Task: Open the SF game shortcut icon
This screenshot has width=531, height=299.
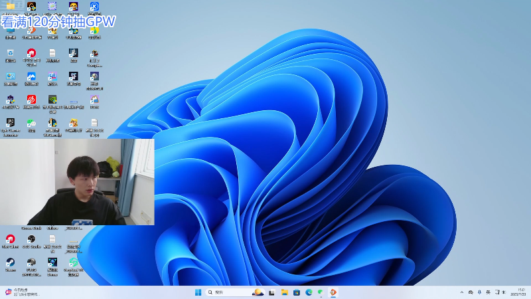Action: [73, 76]
